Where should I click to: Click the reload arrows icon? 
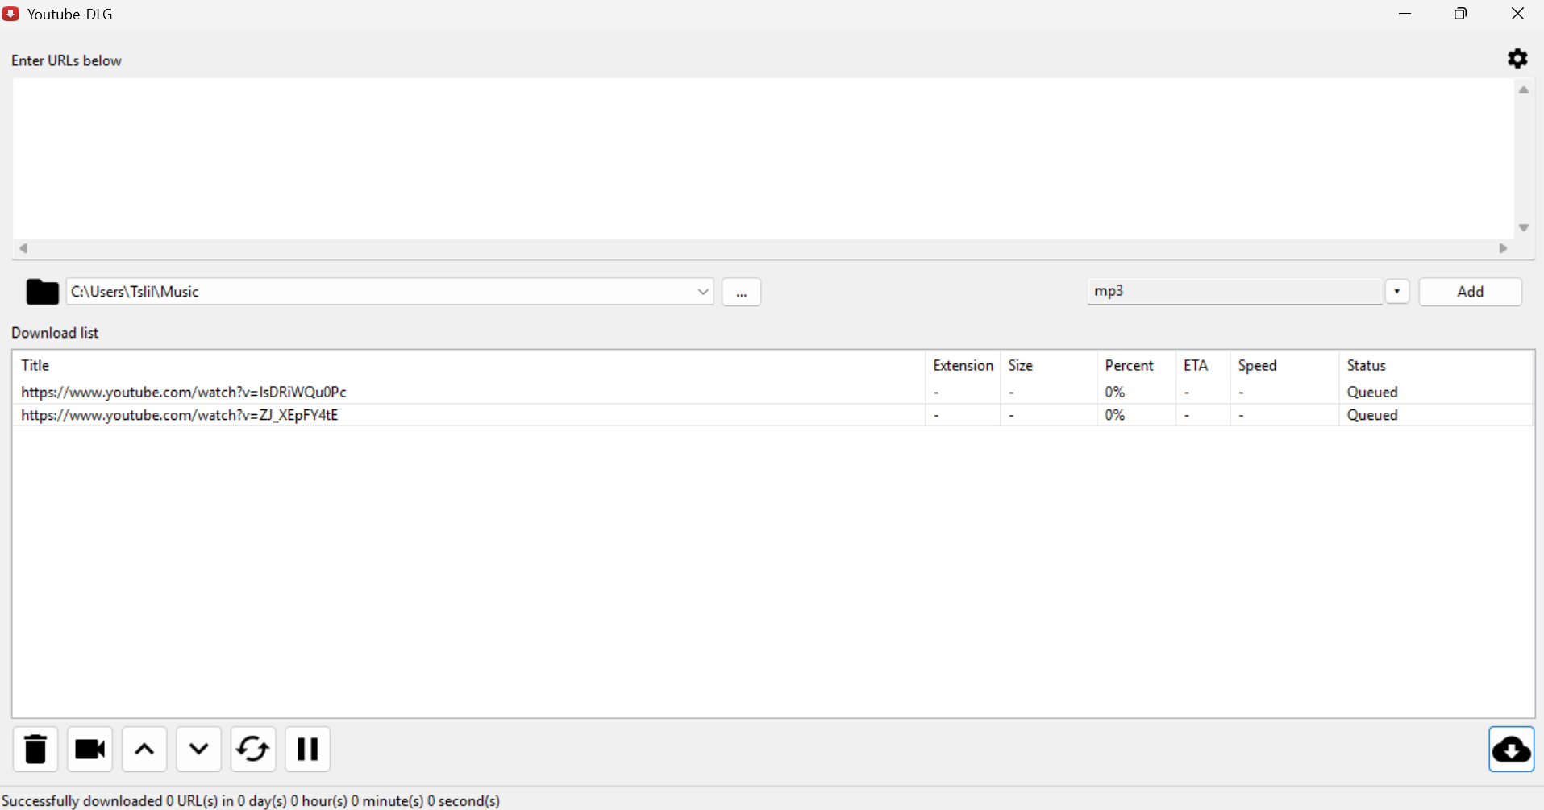click(x=253, y=750)
